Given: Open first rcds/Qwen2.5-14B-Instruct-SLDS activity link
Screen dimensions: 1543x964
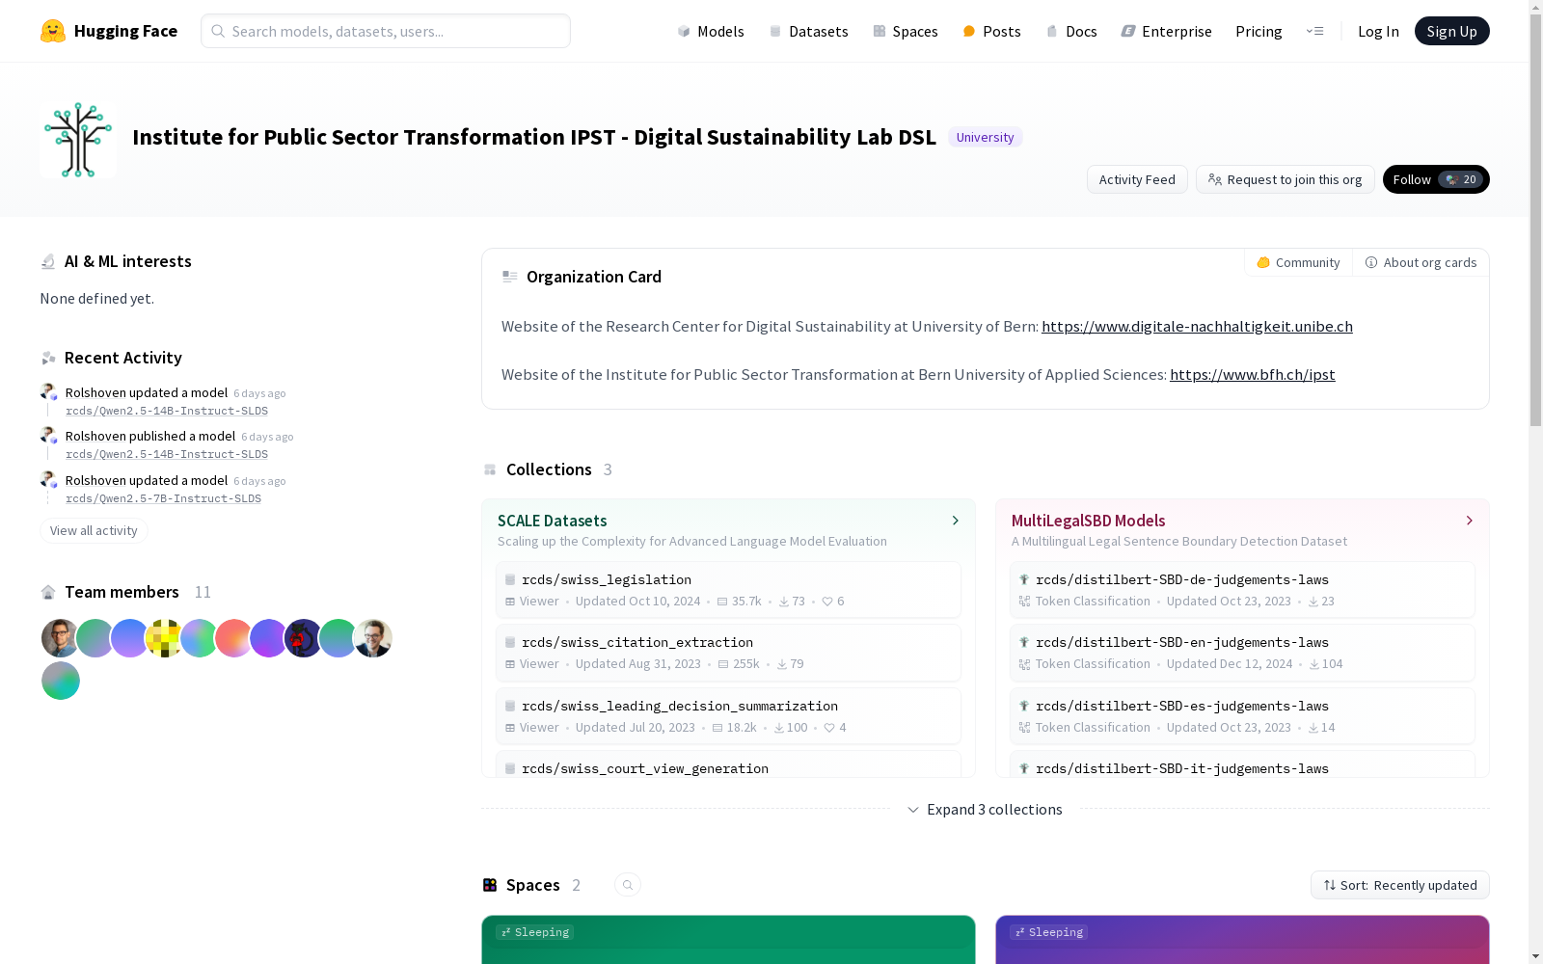Looking at the screenshot, I should pyautogui.click(x=167, y=411).
